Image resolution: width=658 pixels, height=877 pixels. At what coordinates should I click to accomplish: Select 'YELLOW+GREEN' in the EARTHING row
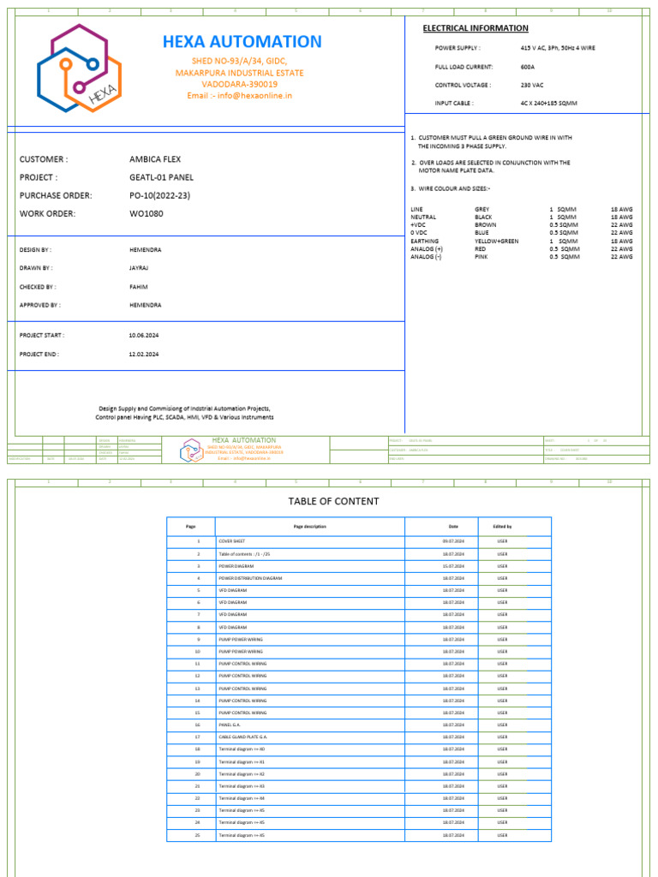(496, 242)
